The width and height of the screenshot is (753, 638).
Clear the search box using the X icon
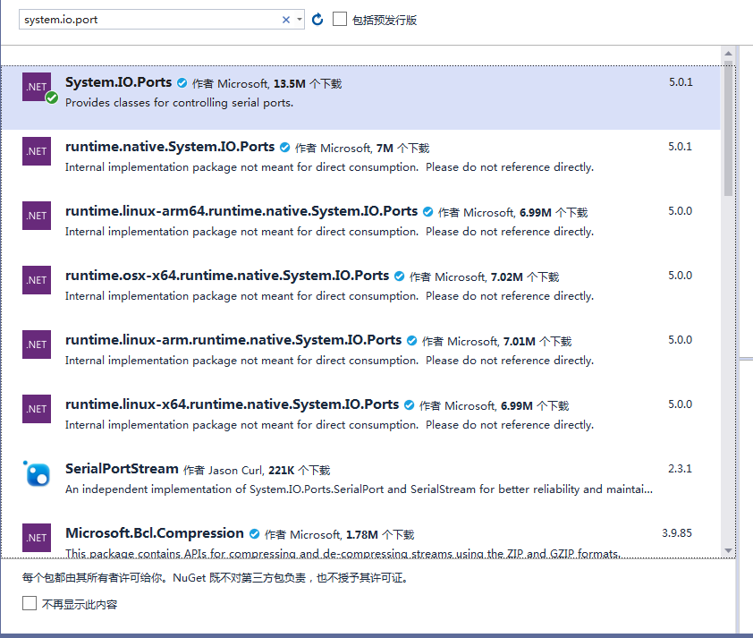click(x=285, y=19)
